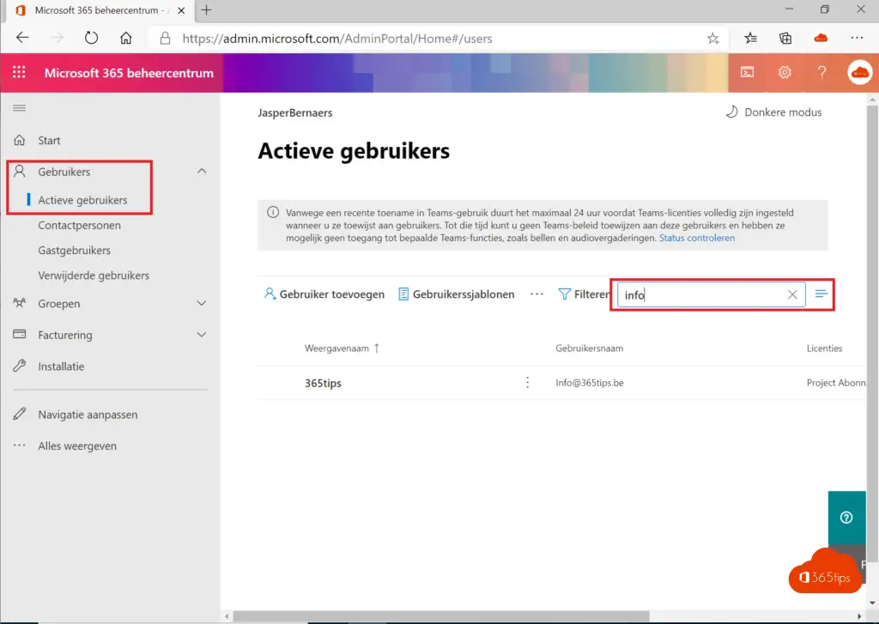This screenshot has width=879, height=624.
Task: Open a new browser tab
Action: pos(206,10)
